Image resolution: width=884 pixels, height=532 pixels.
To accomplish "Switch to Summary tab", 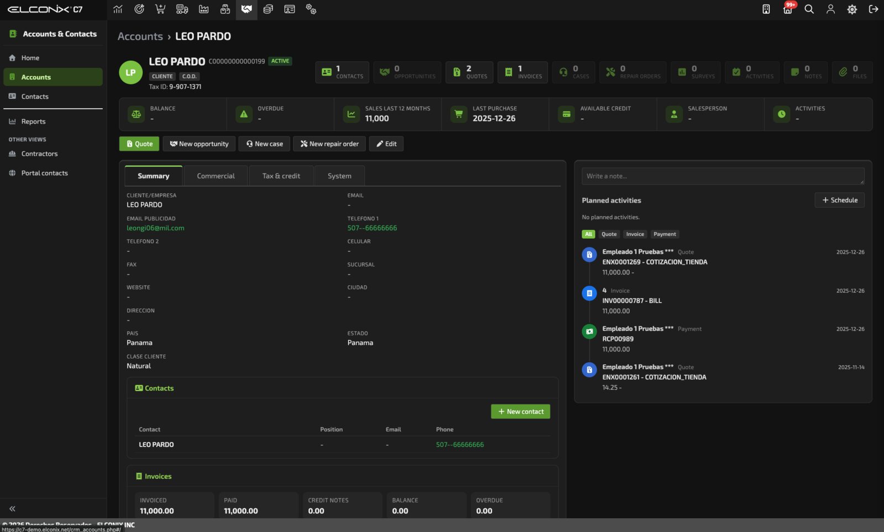I will click(x=154, y=176).
